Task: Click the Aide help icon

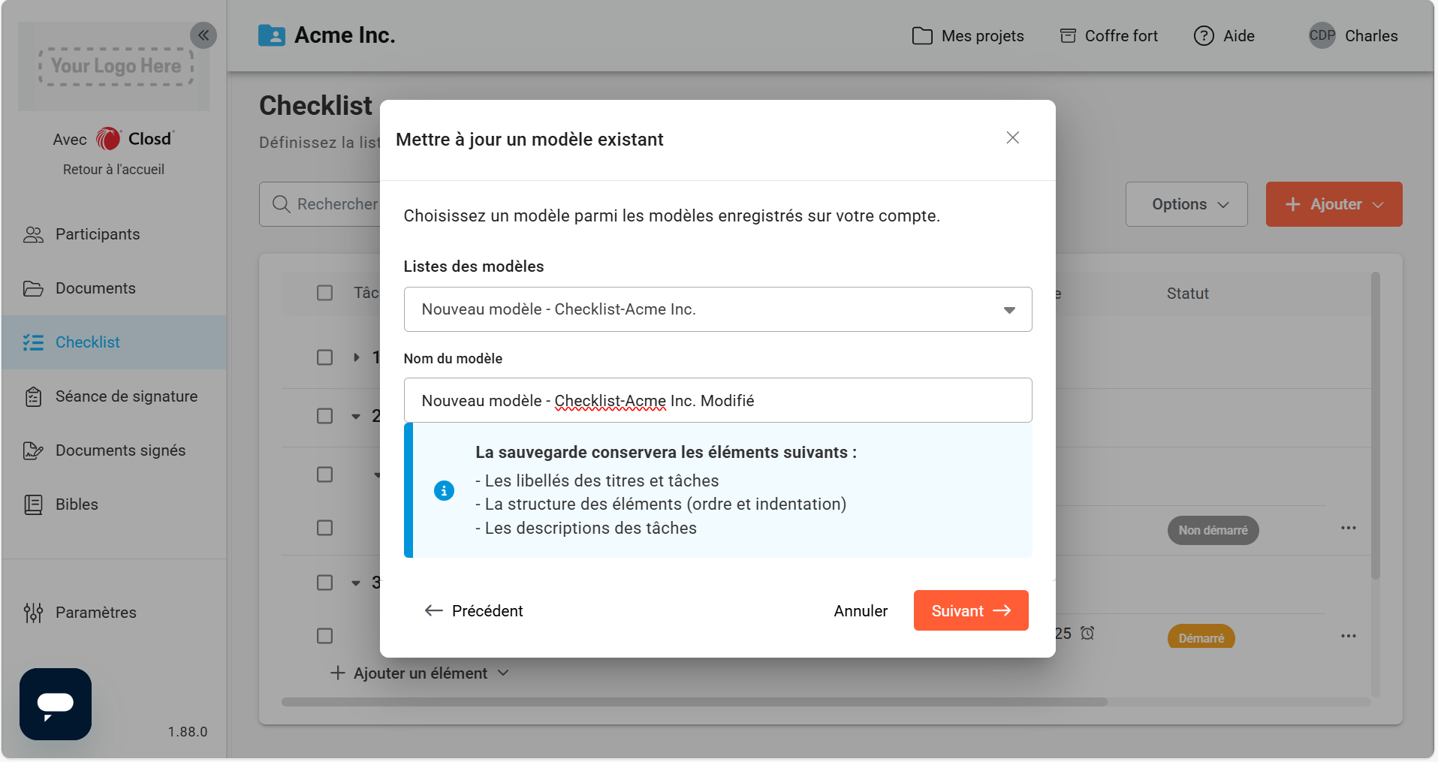Action: coord(1204,36)
